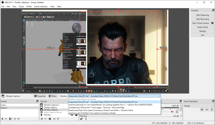Click Start Virtual Camera button
The image size is (215, 125).
(x=200, y=23)
